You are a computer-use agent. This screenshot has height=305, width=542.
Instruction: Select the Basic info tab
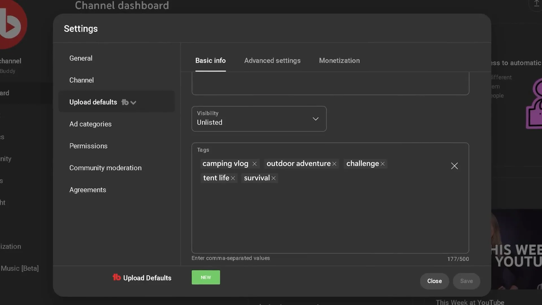210,60
